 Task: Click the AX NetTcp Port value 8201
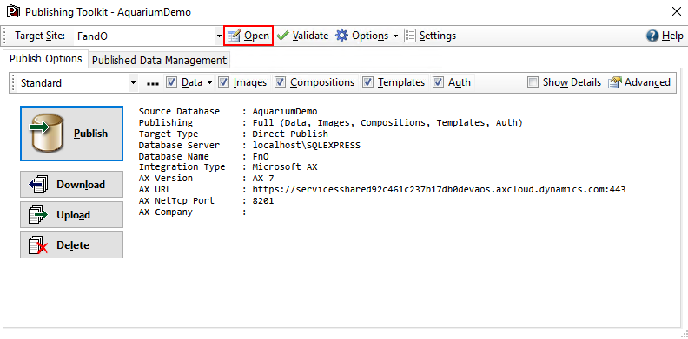point(263,200)
